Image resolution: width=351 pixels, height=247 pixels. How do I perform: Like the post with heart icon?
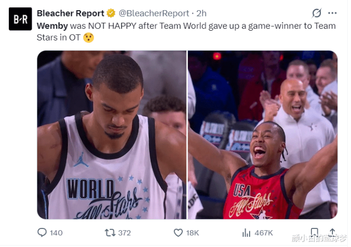(178, 233)
